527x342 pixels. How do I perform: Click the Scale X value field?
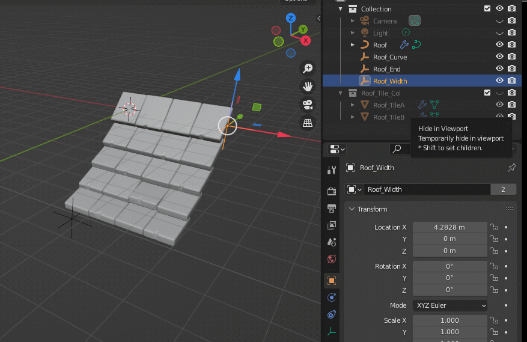click(450, 320)
